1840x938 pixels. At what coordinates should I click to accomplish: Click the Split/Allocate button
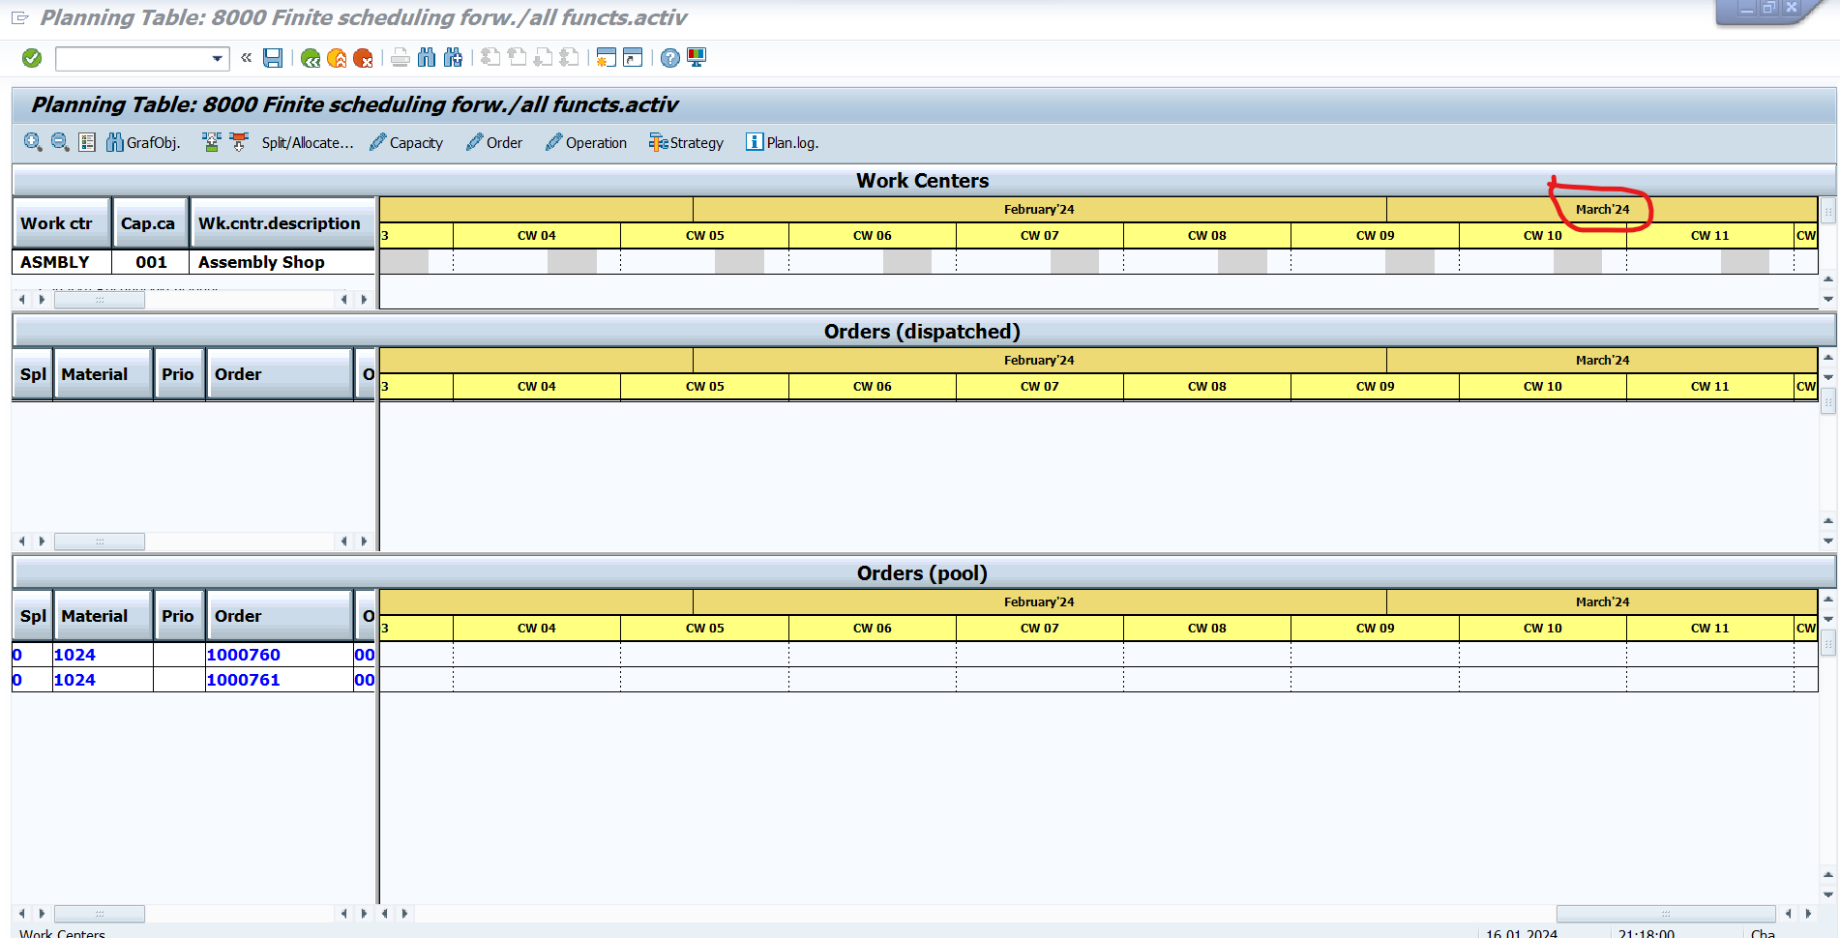306,142
